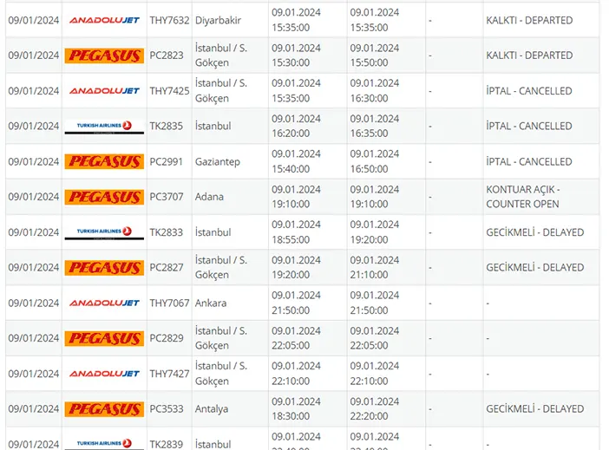Click flight number THY7067
The height and width of the screenshot is (450, 609).
point(169,303)
